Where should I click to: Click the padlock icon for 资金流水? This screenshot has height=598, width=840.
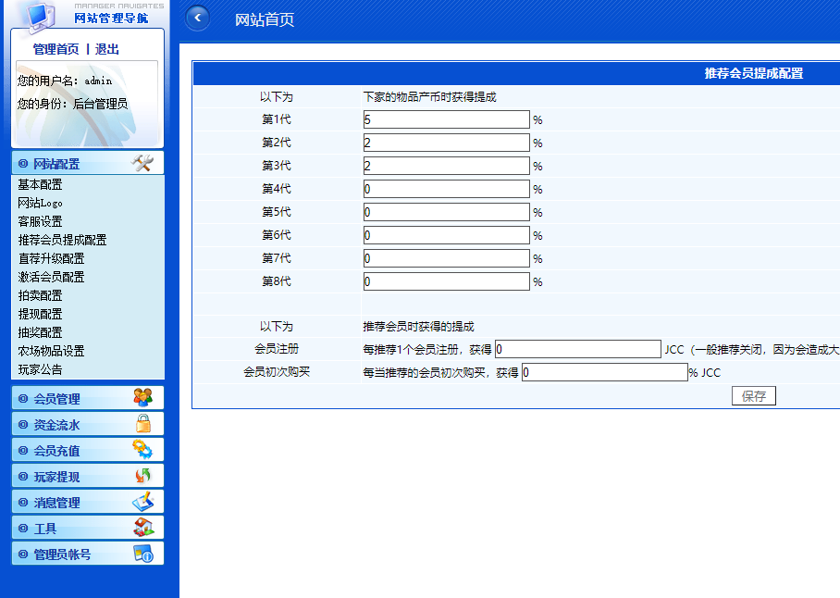click(142, 424)
